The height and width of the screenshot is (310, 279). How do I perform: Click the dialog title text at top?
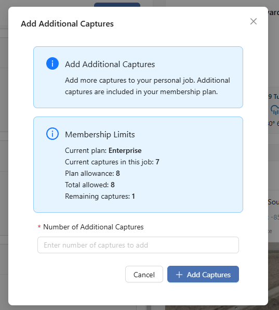67,24
